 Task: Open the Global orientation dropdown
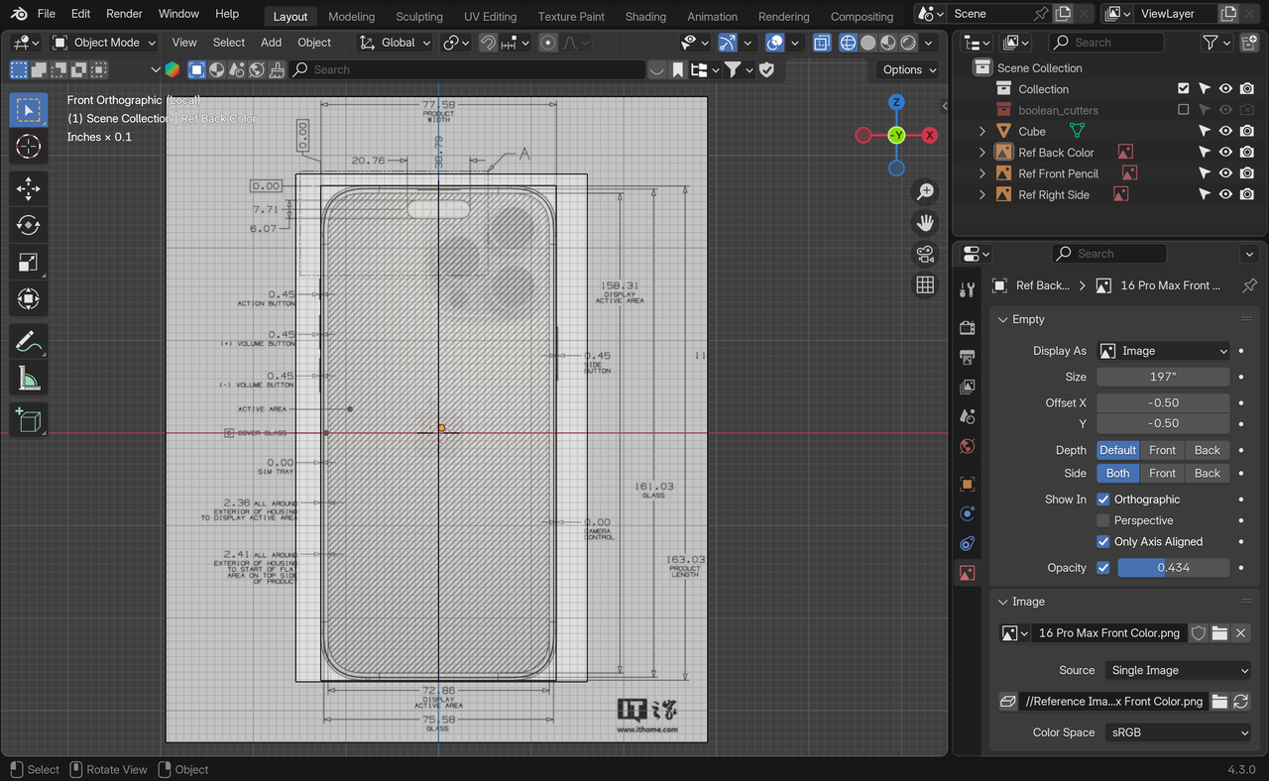click(x=395, y=43)
